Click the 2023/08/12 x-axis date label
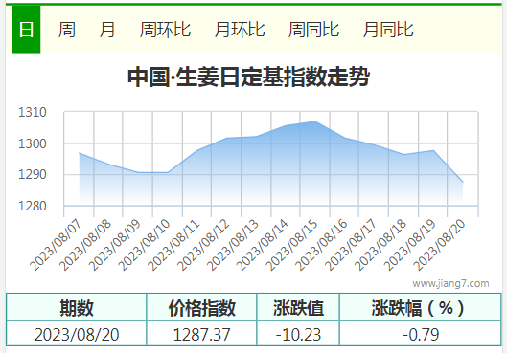Viewport: 507px width, 353px height. click(203, 245)
